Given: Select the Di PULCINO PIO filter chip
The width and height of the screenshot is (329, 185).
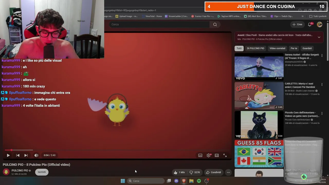Looking at the screenshot, I should coord(255,48).
